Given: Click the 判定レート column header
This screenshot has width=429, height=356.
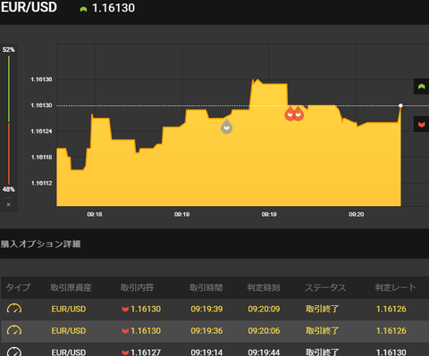Looking at the screenshot, I should (395, 287).
